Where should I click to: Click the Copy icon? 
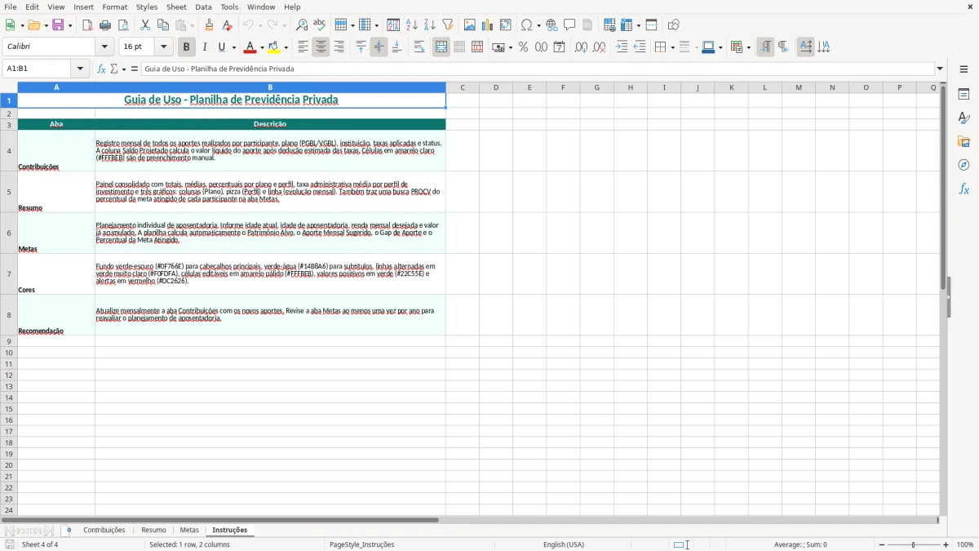pos(163,25)
